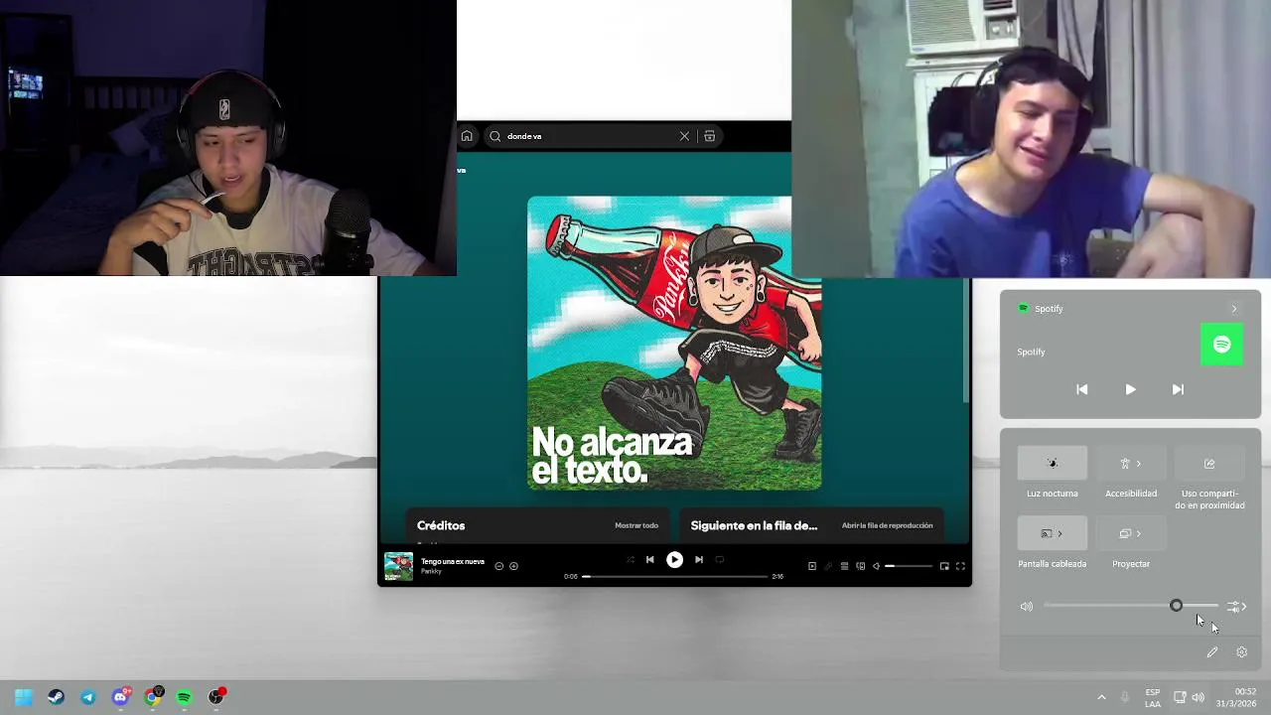Click 'Mostrar todo' in Créditos

636,525
